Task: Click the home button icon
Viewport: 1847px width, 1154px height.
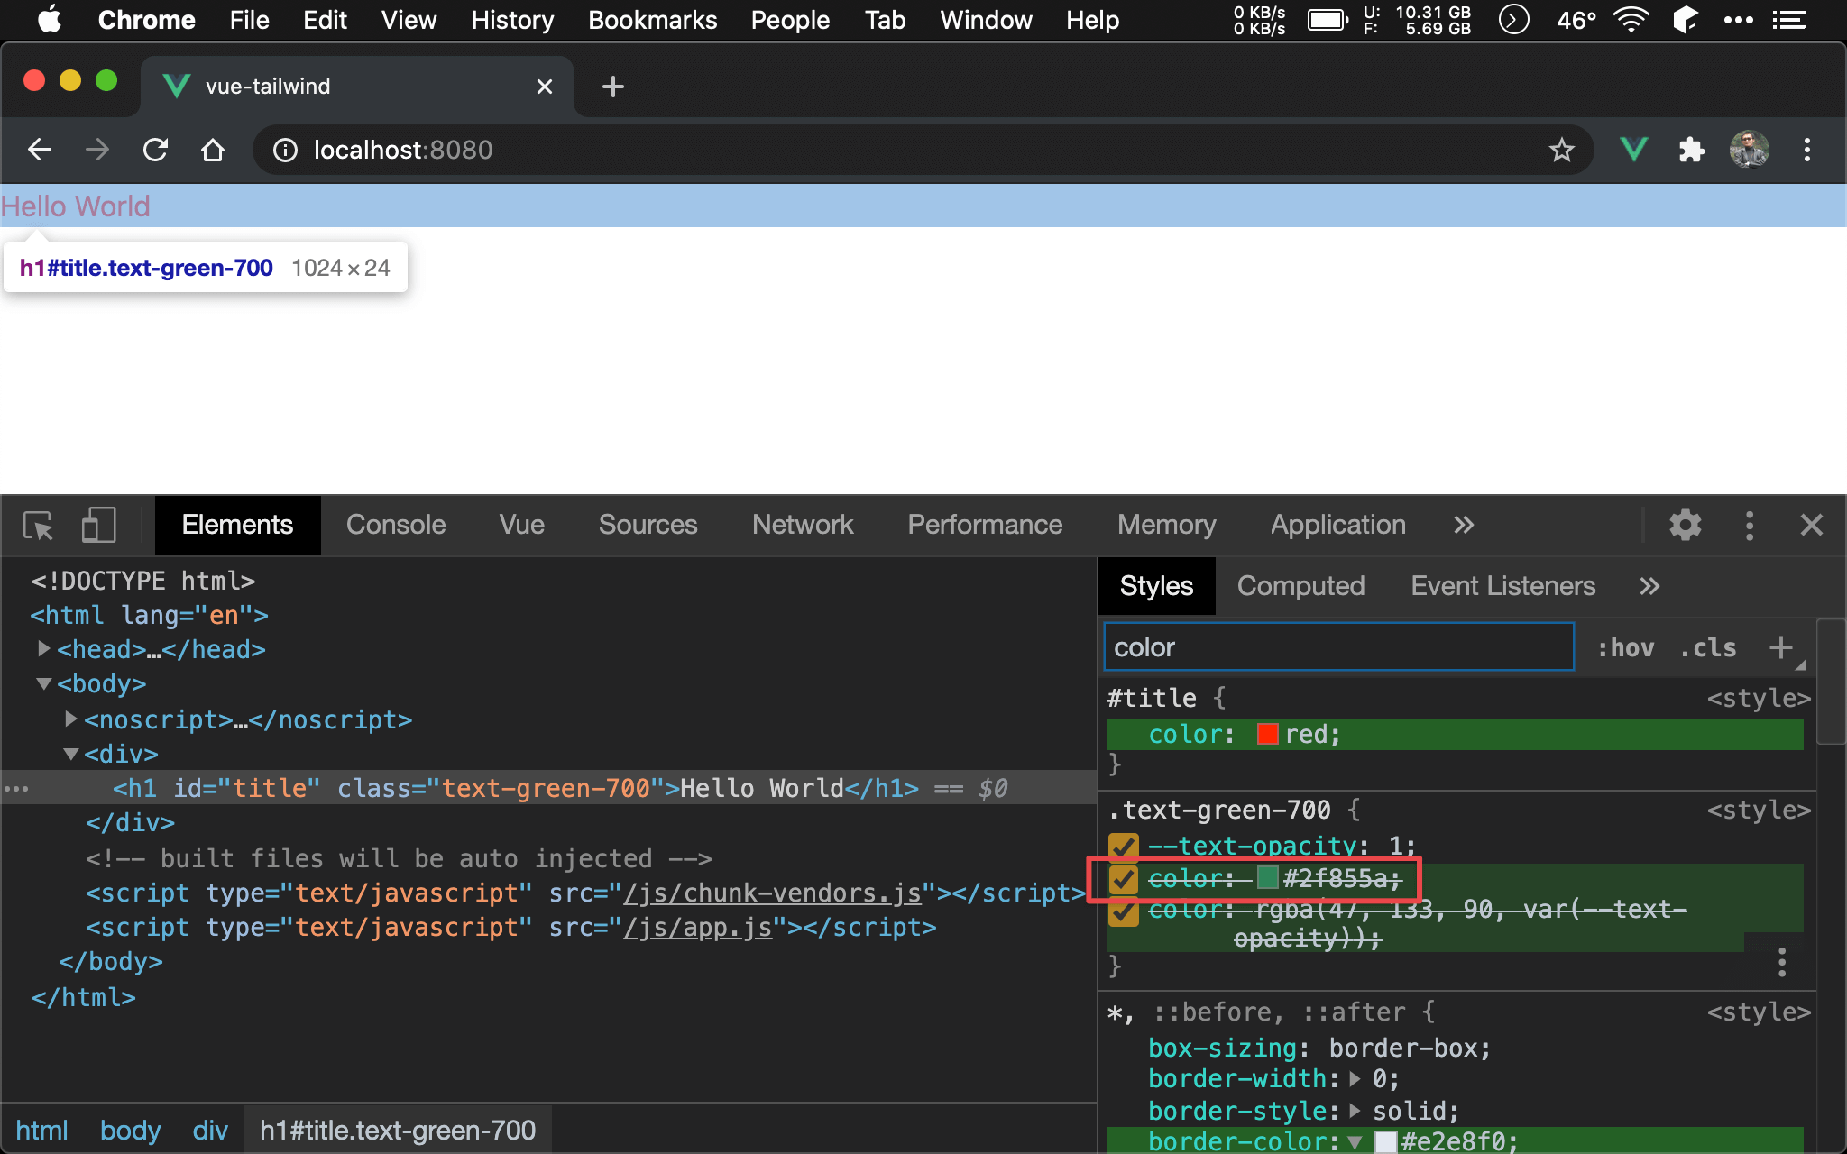Action: (x=213, y=150)
